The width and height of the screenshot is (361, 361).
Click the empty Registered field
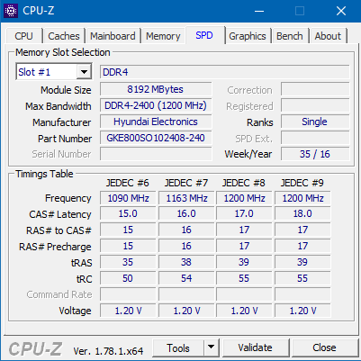pos(315,105)
